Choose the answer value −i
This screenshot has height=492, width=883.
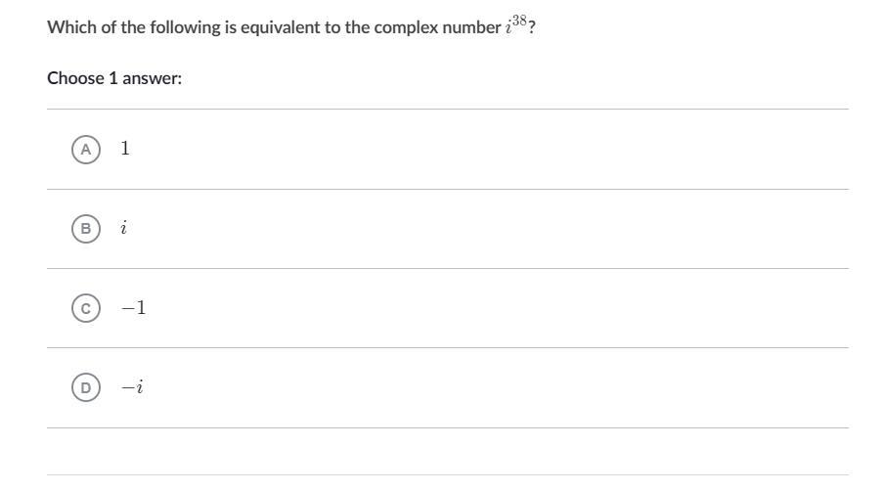[132, 387]
